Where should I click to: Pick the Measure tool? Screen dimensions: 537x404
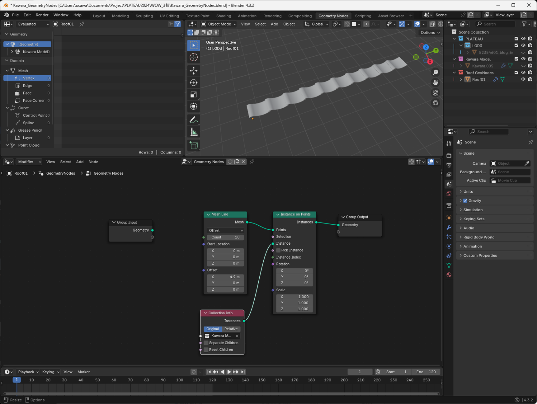point(194,132)
